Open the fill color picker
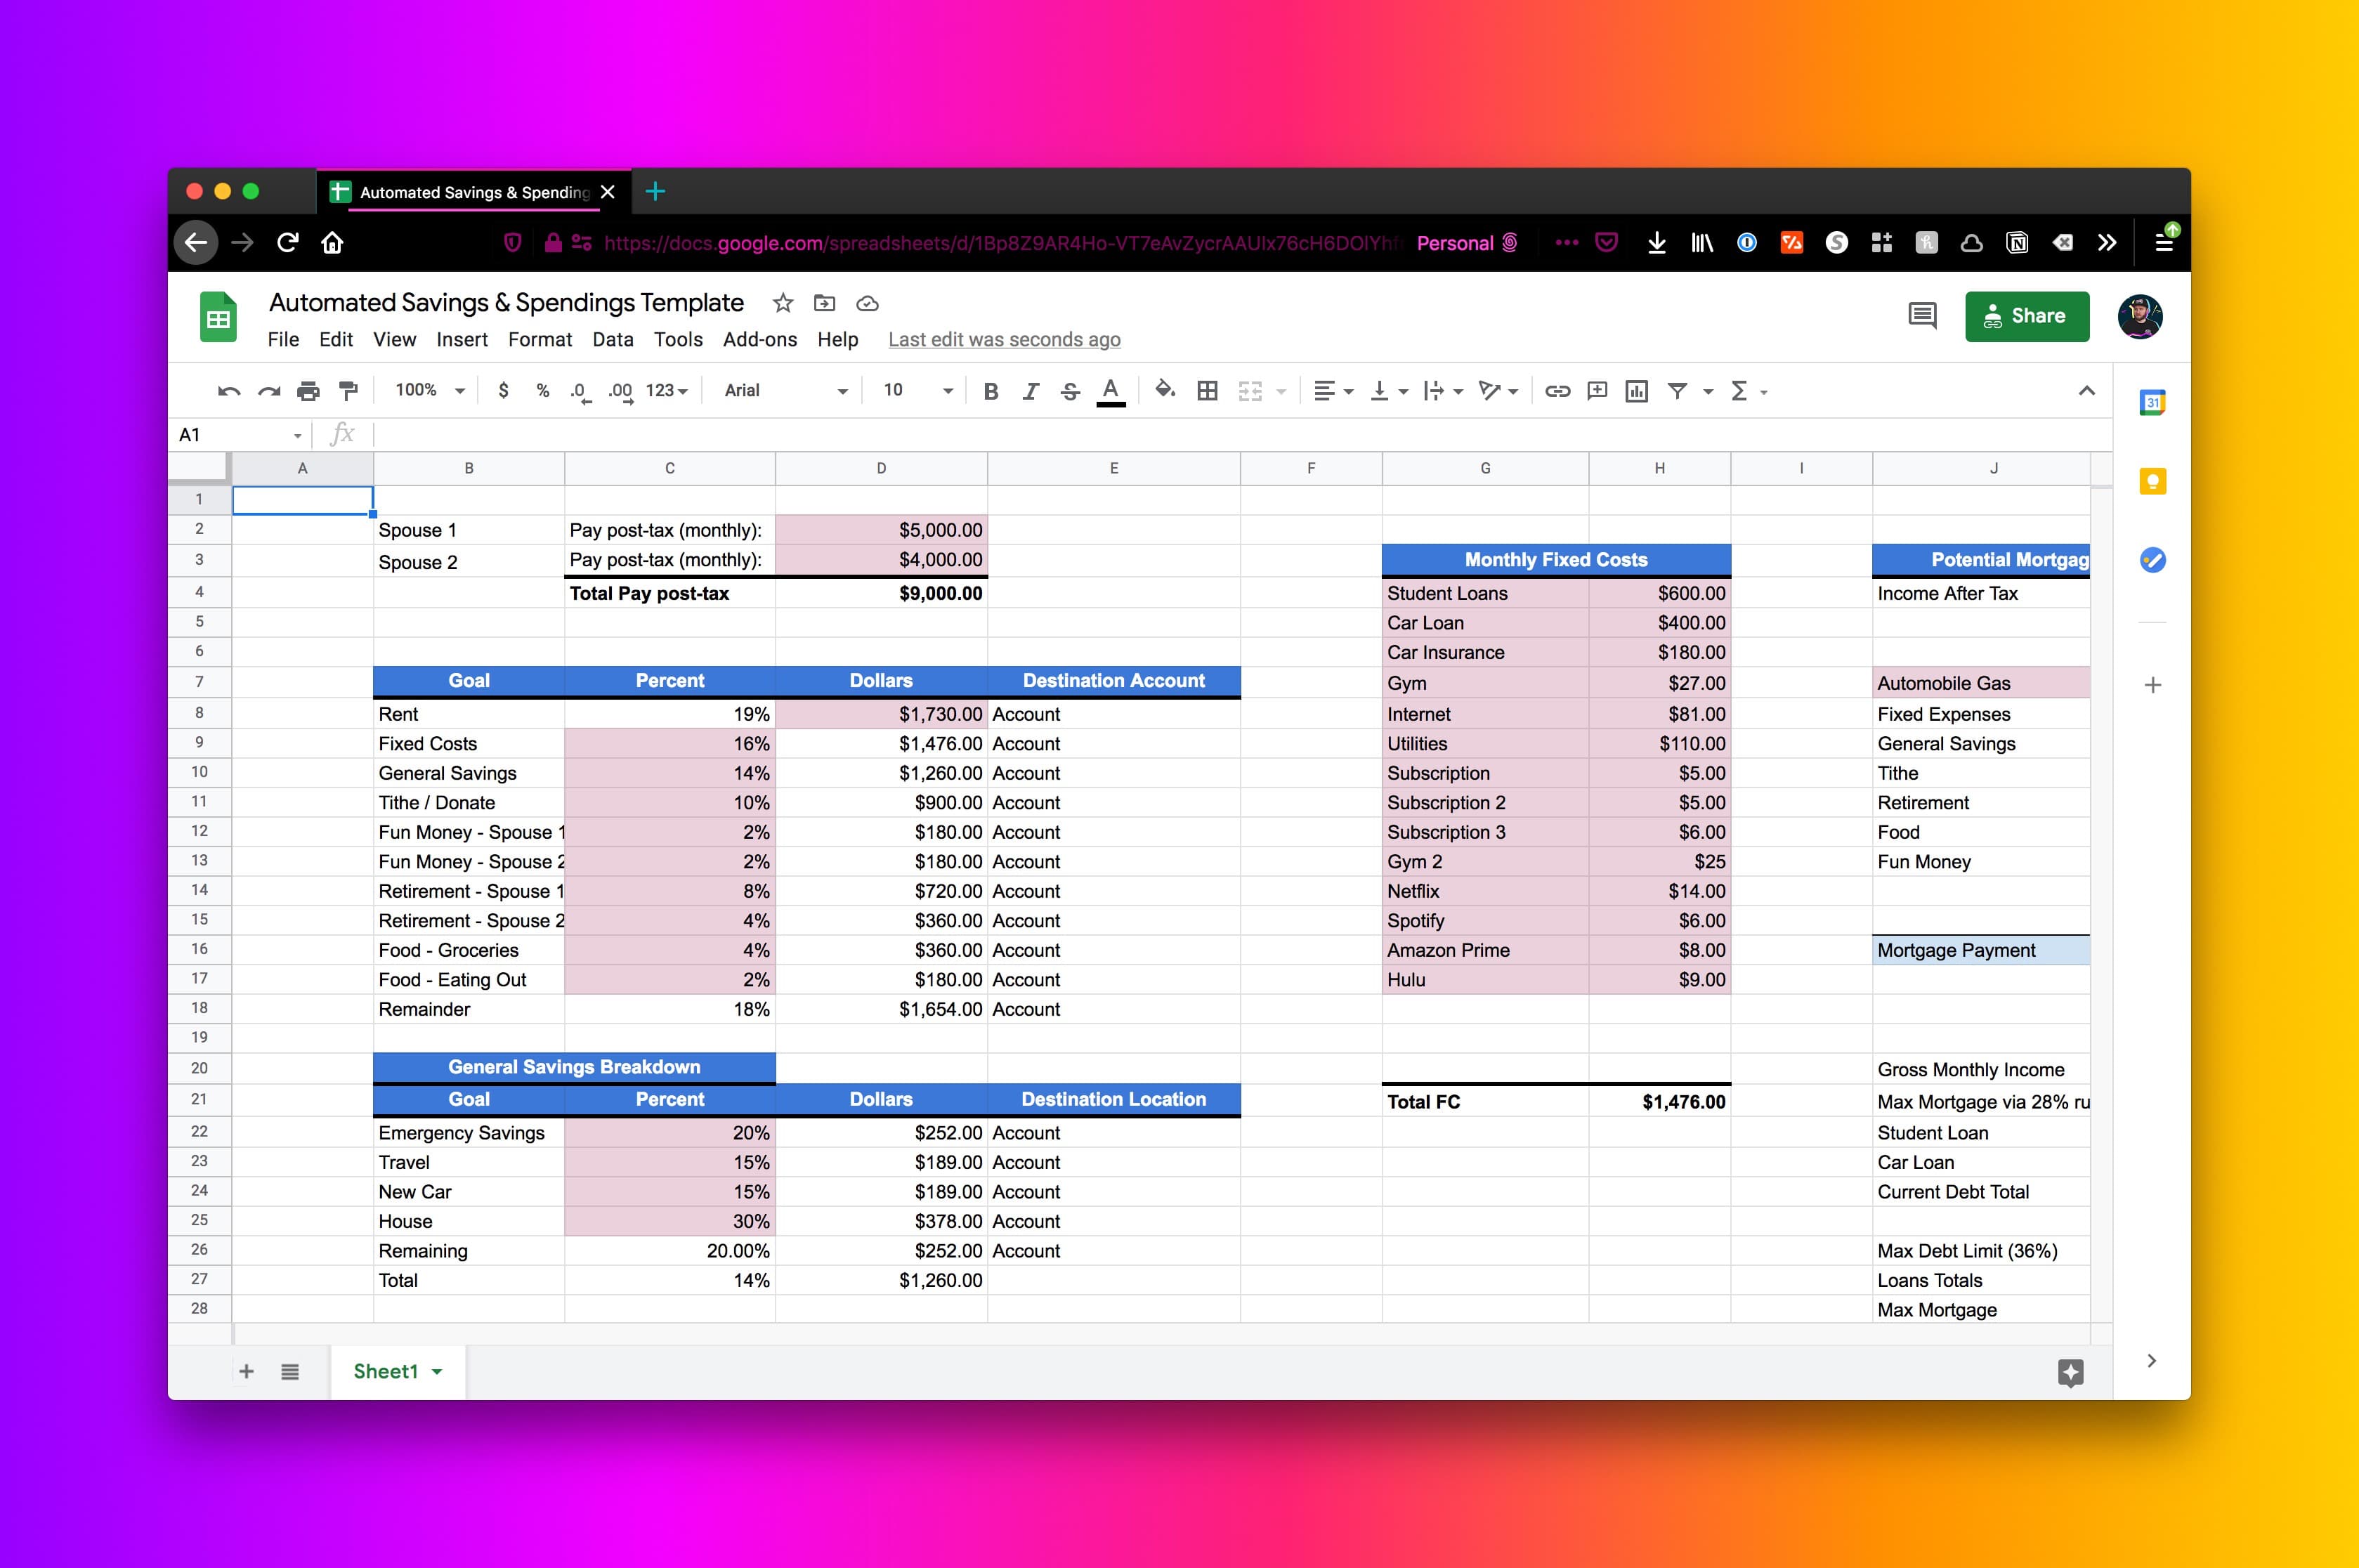 point(1164,391)
